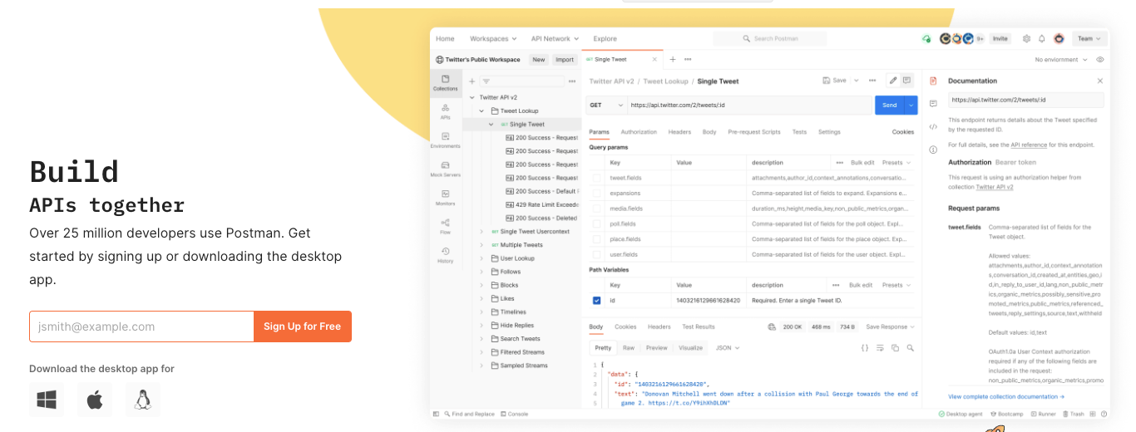
Task: Open the Mock Servers sidebar icon
Action: [x=445, y=169]
